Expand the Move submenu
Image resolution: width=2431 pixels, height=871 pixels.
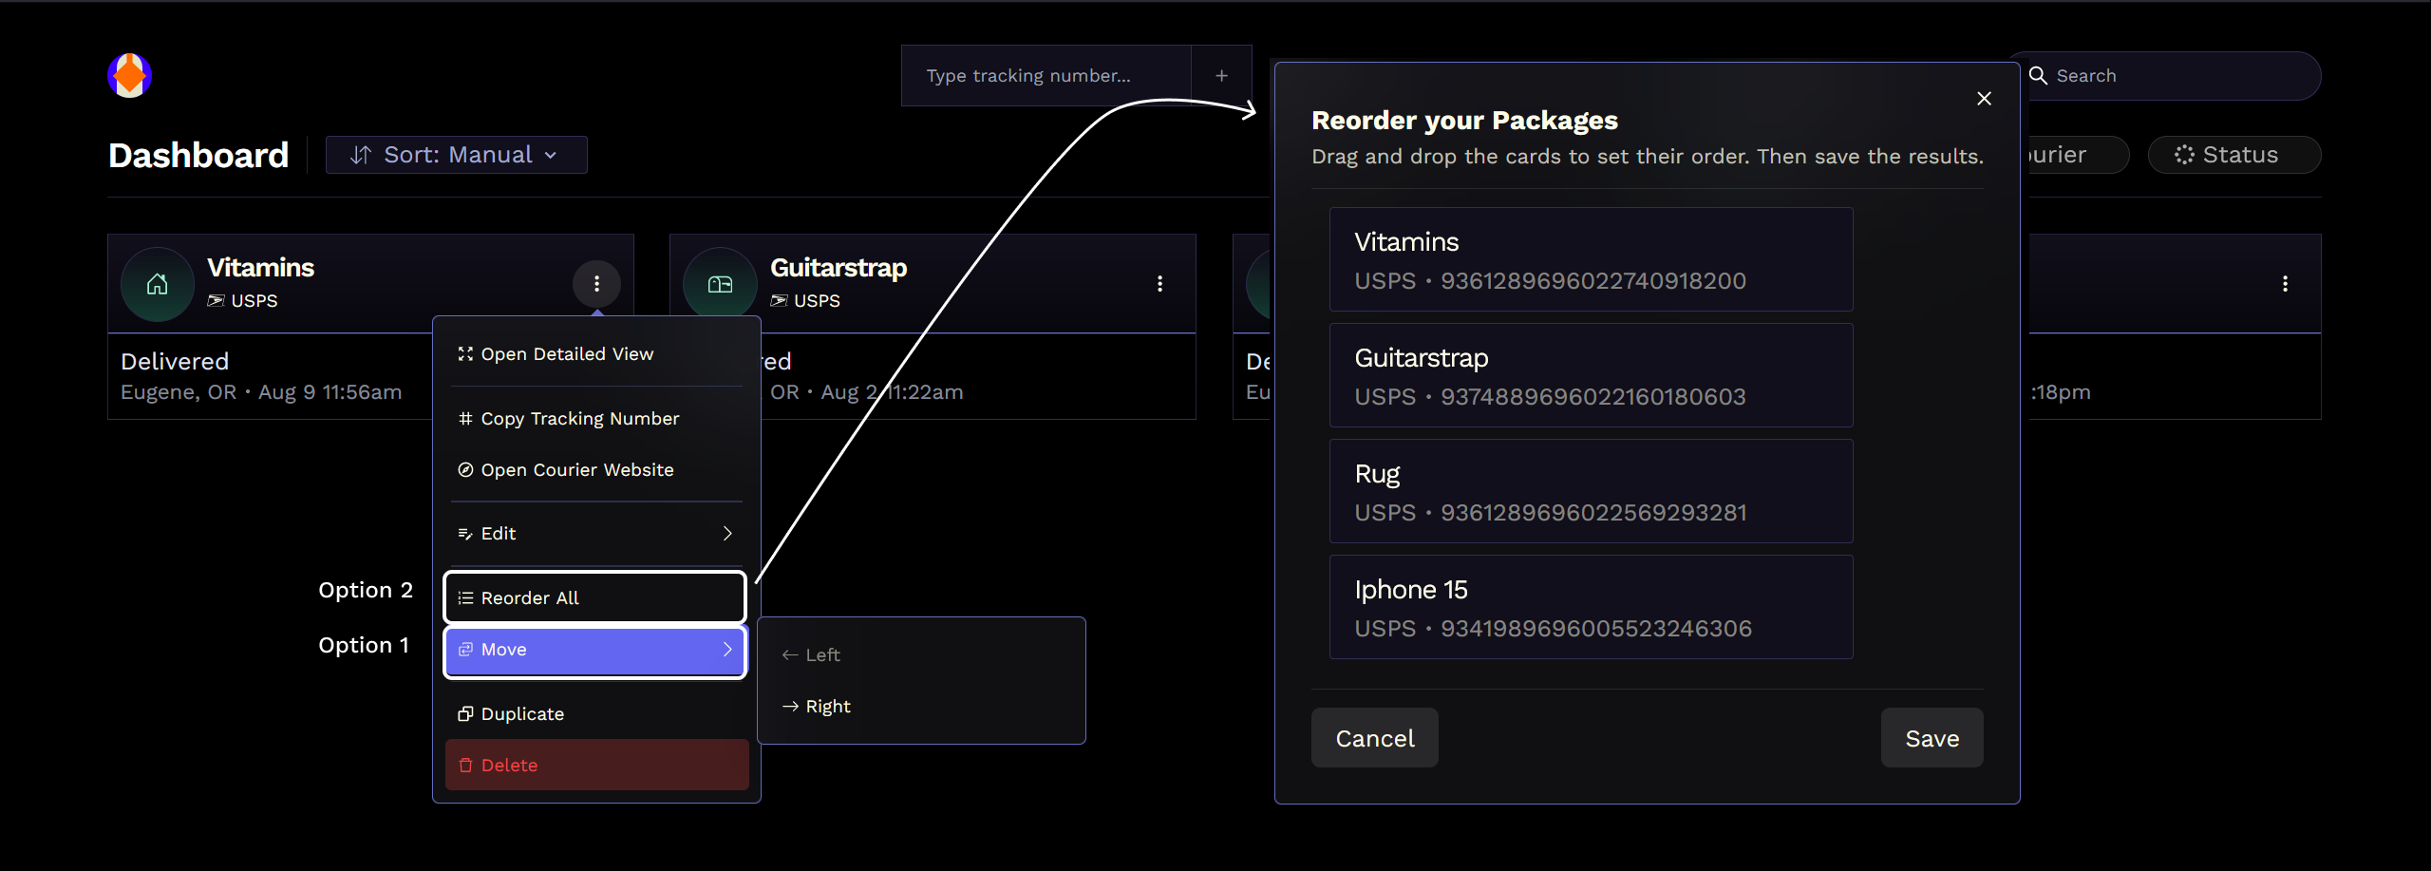pyautogui.click(x=595, y=650)
